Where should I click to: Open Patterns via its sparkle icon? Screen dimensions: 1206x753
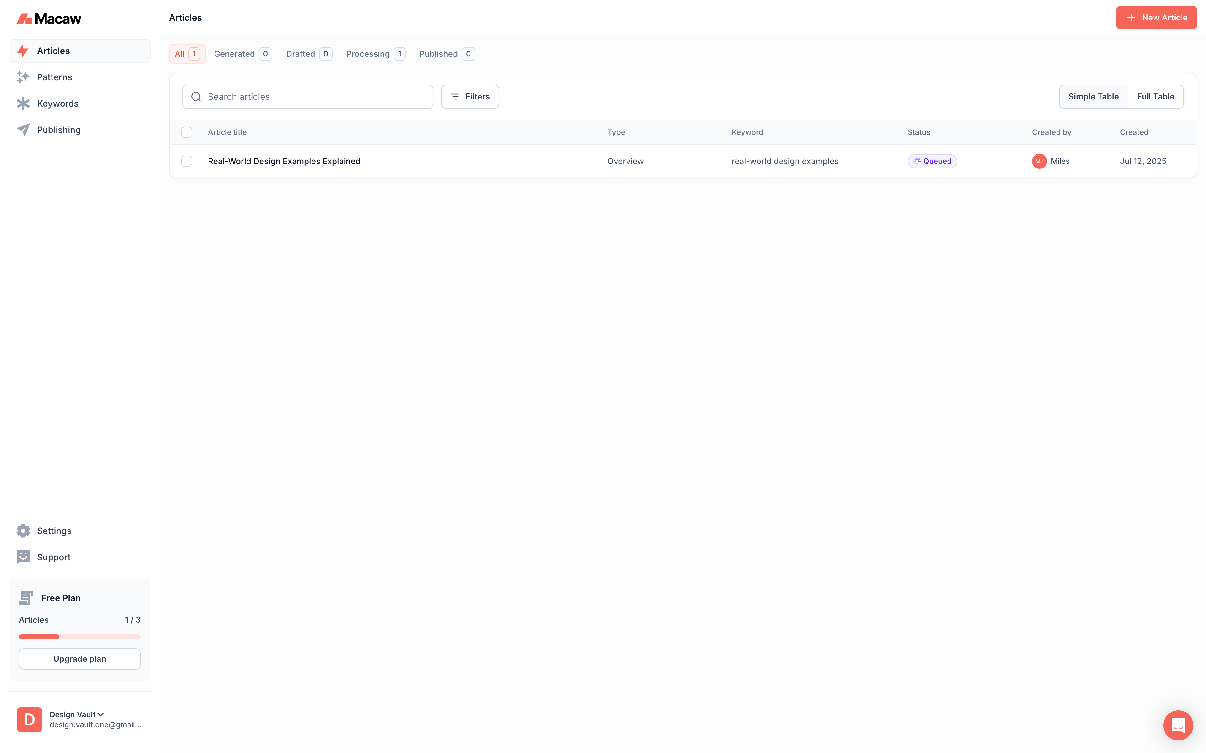click(23, 77)
